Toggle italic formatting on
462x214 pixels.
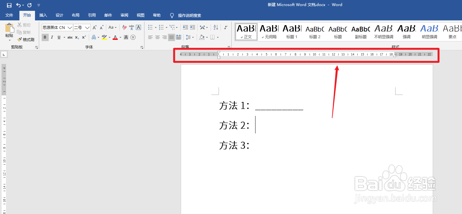(52, 37)
